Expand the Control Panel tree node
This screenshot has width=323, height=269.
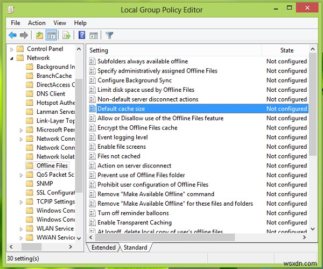tap(12, 49)
